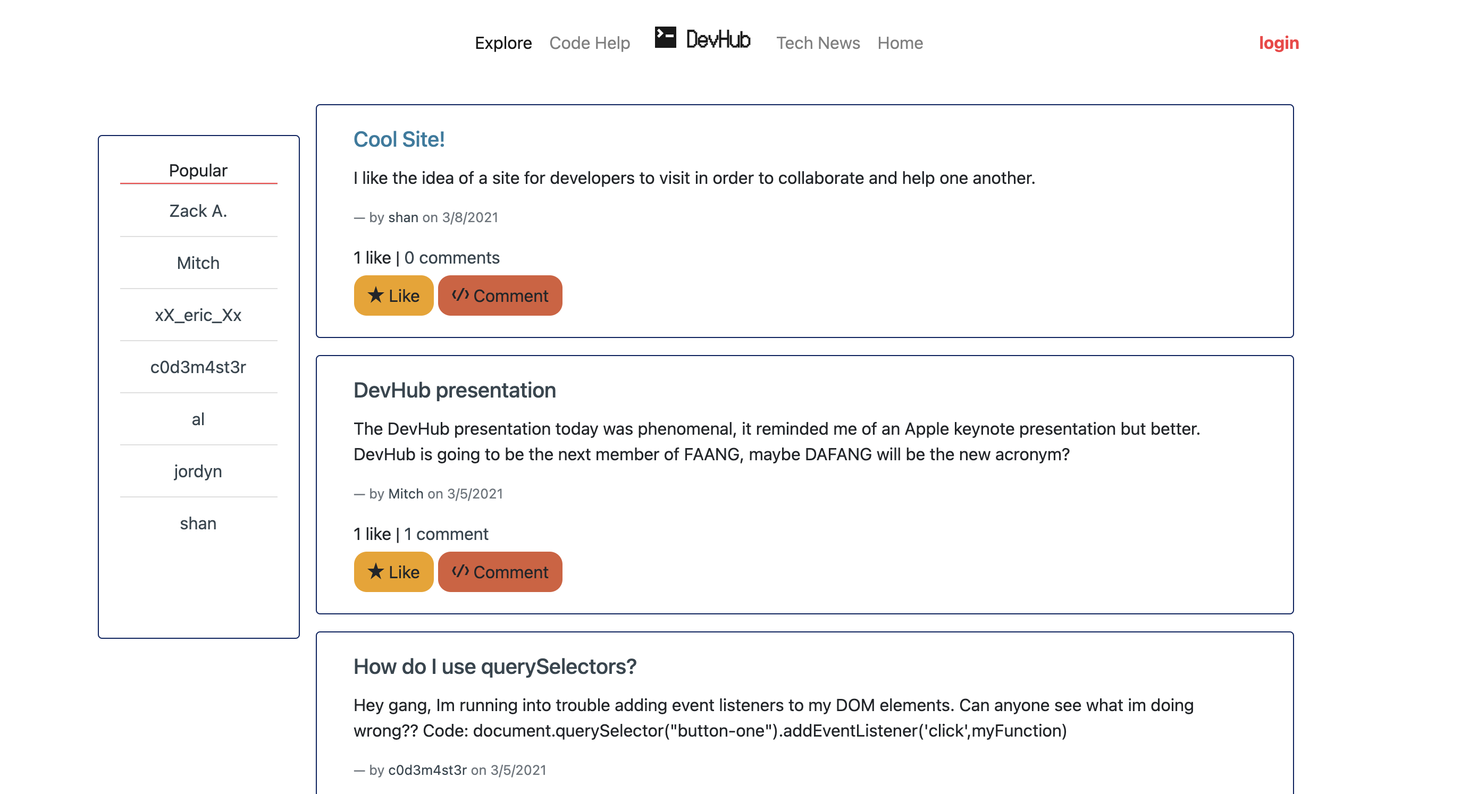1461x794 pixels.
Task: Click author shan in Cool Site byline
Action: [402, 218]
